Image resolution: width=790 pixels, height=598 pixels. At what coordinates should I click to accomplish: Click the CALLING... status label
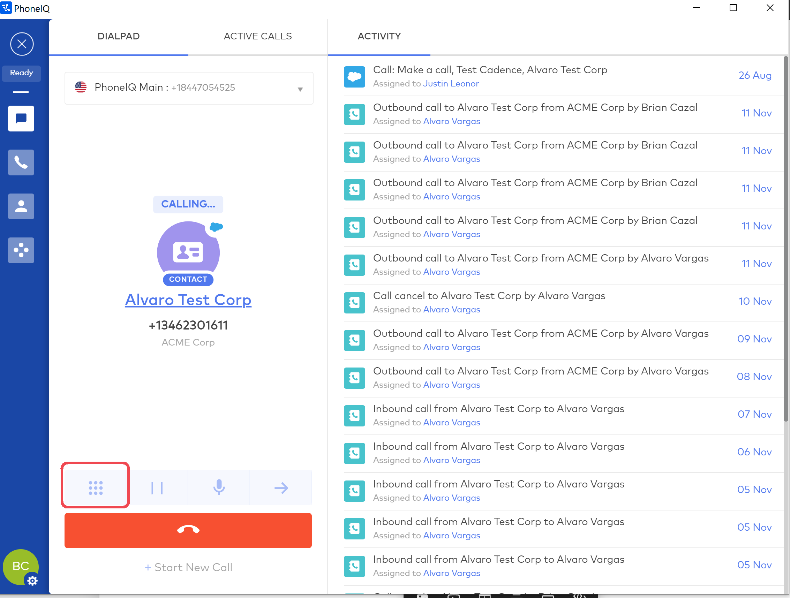coord(188,204)
